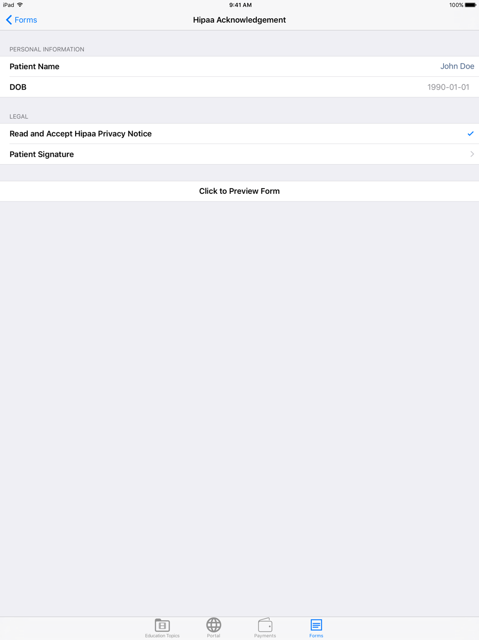This screenshot has height=640, width=479.
Task: Change the 1990-01-01 DOB value
Action: coord(448,87)
